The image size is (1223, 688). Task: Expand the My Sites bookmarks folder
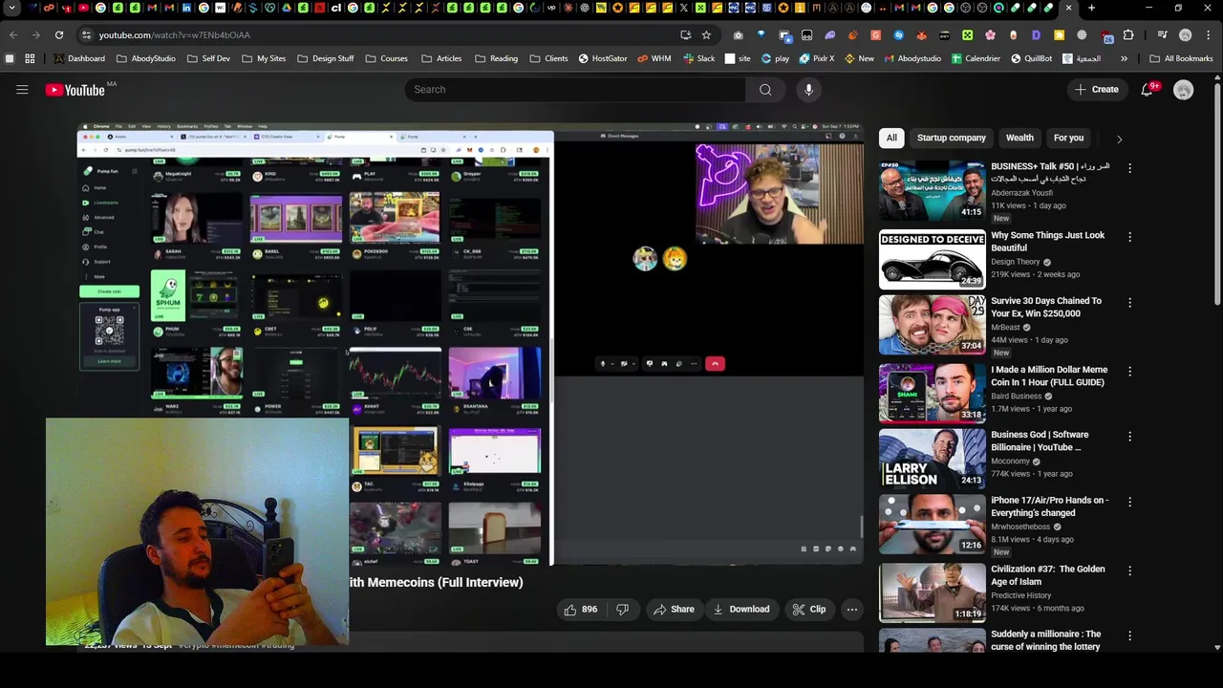click(264, 58)
